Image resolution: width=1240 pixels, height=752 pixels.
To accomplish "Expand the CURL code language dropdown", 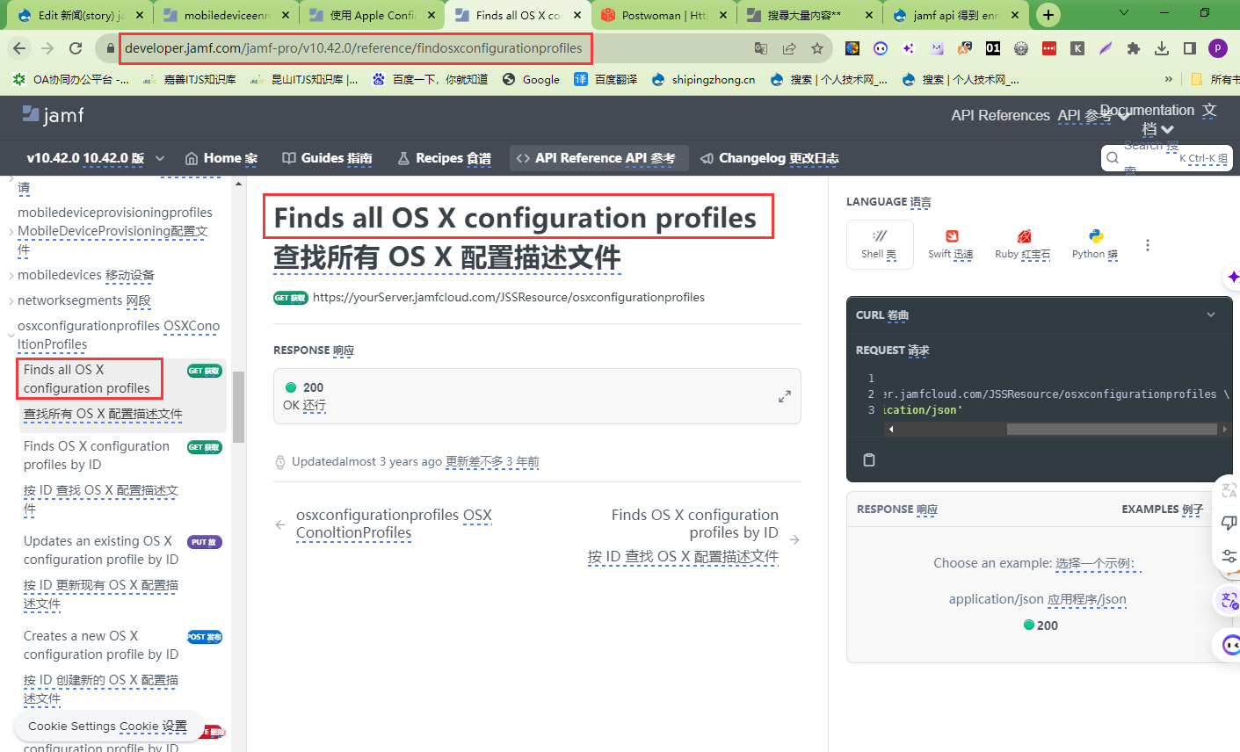I will click(1211, 315).
